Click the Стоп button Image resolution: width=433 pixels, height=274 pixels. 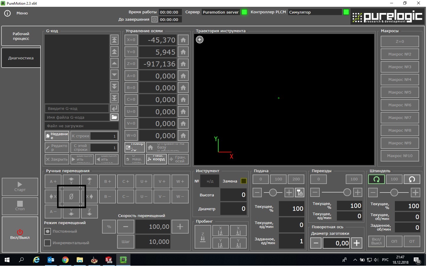click(20, 206)
